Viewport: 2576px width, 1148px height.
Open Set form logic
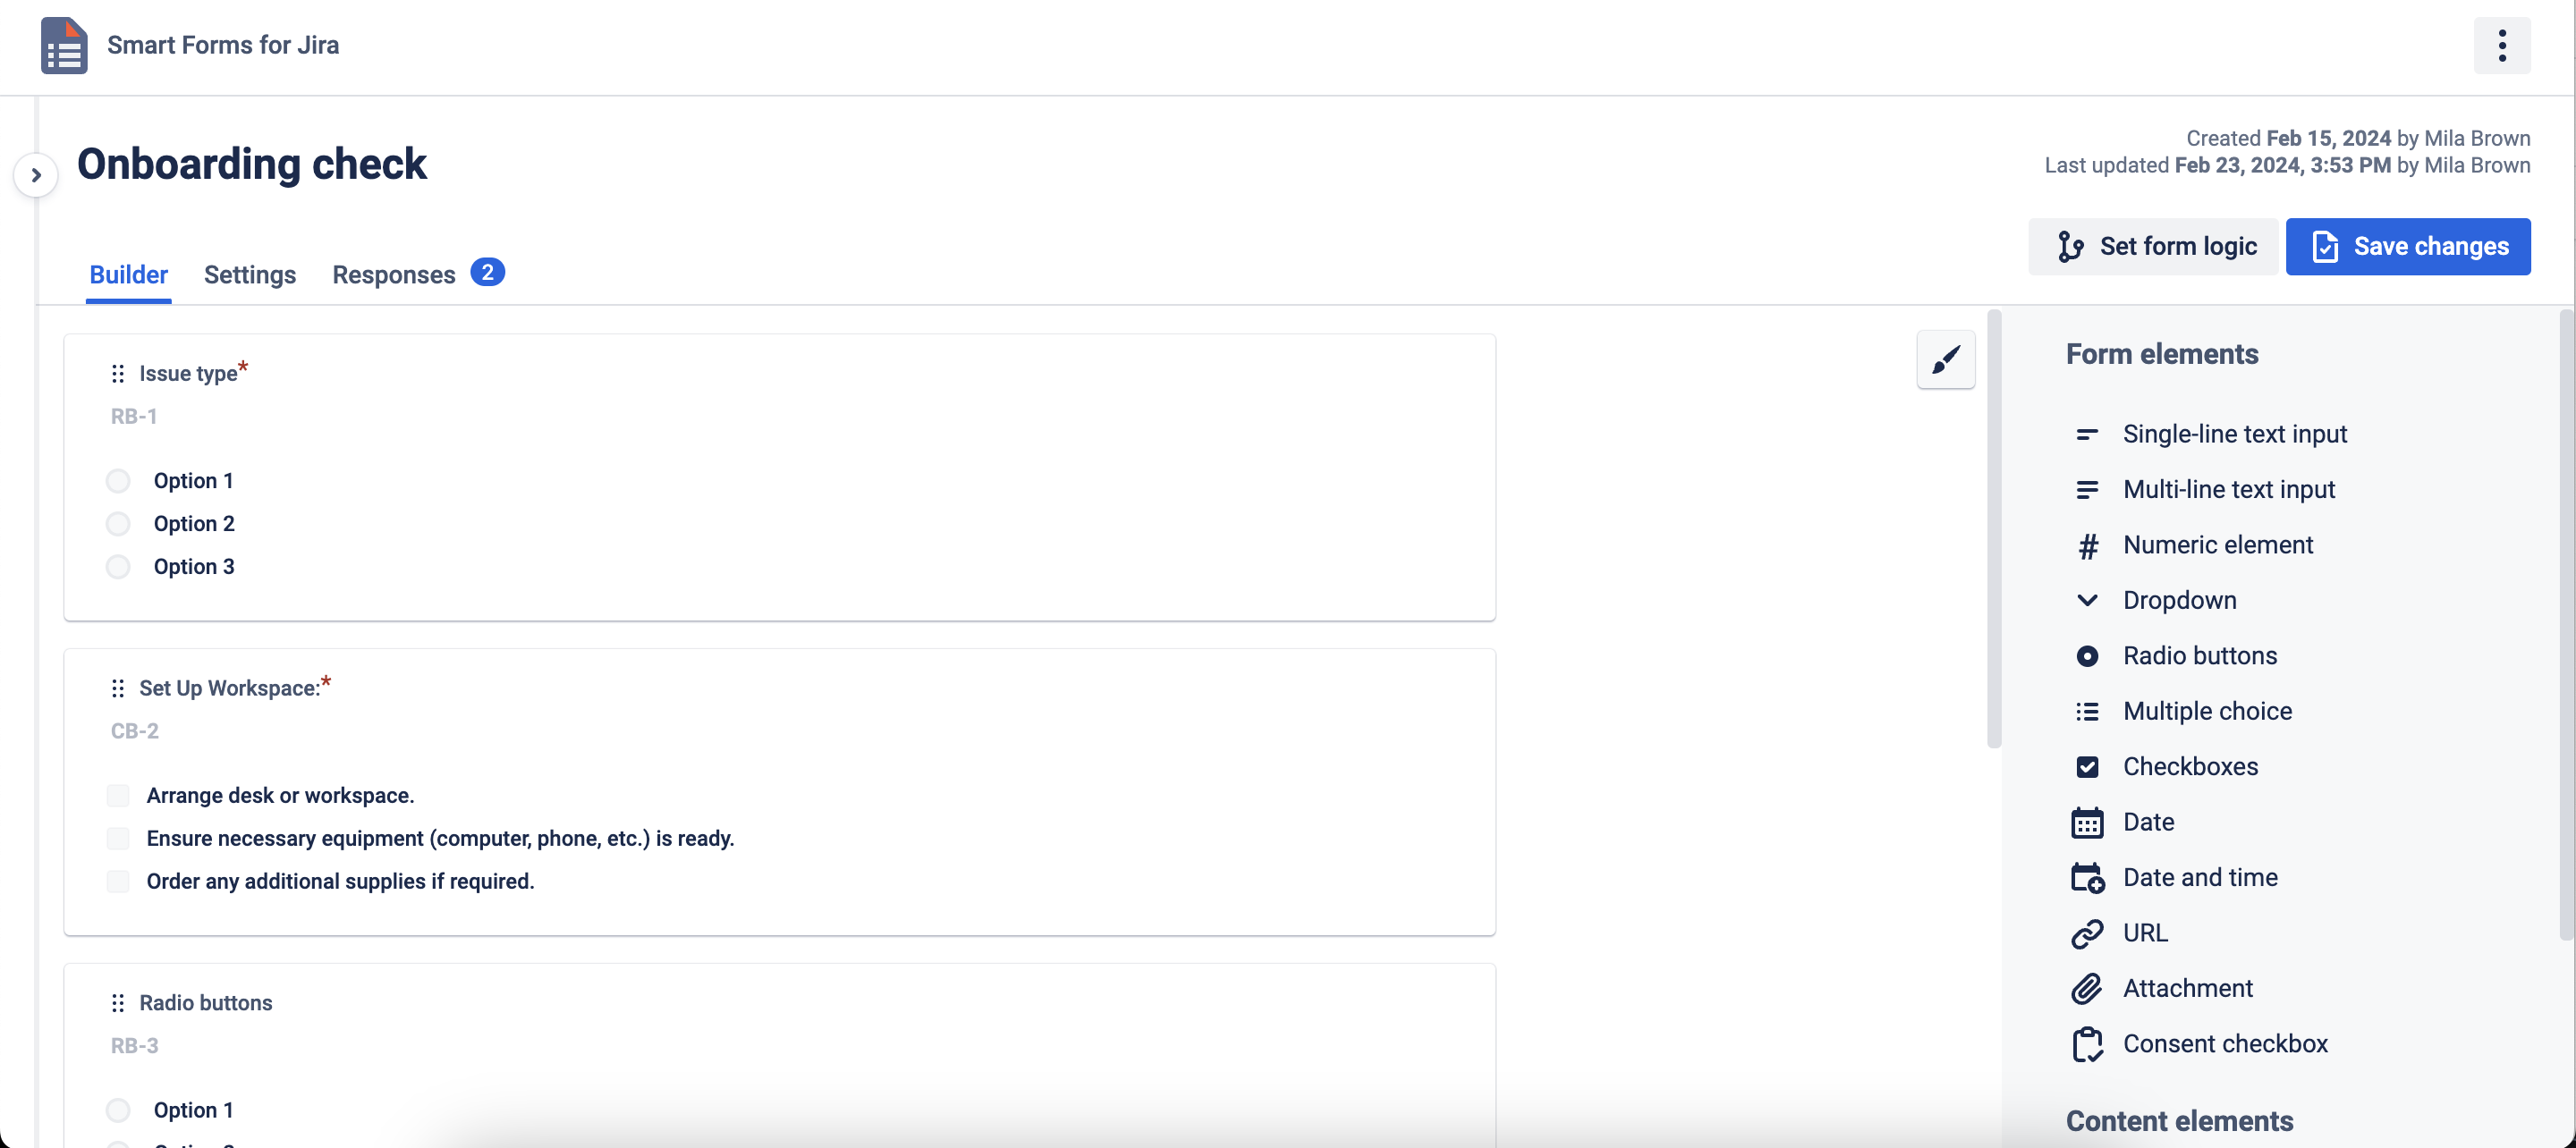click(x=2153, y=247)
